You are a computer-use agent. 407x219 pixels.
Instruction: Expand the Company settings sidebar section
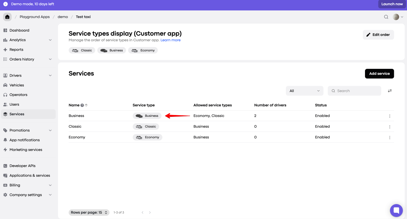coord(50,195)
